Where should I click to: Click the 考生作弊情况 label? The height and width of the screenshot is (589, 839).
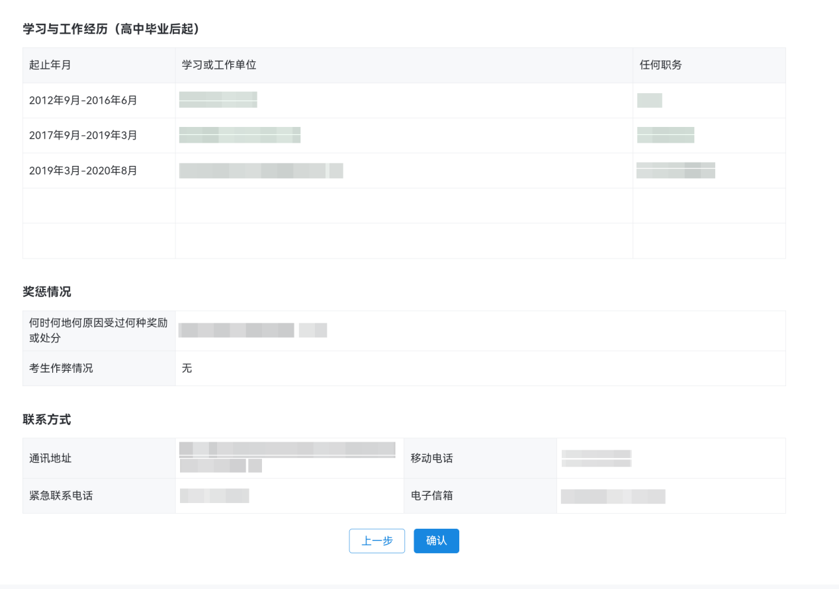61,368
